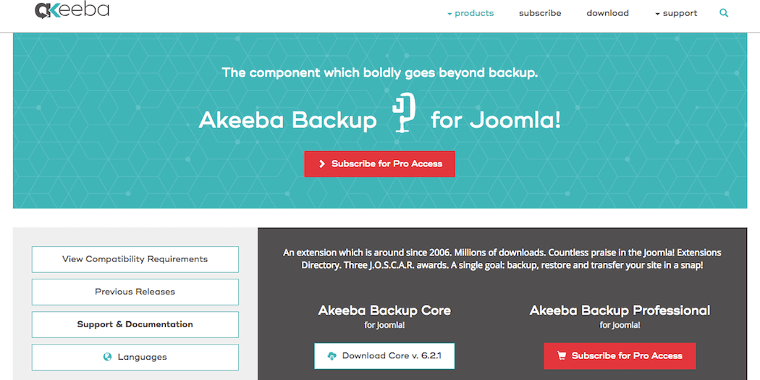Click the Akeeba Backup Core heading

point(384,311)
